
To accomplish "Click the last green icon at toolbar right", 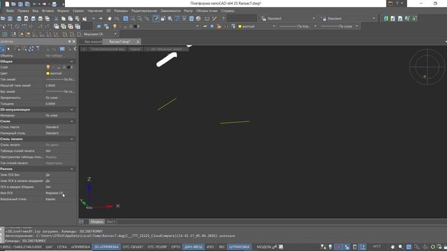I will [x=414, y=19].
